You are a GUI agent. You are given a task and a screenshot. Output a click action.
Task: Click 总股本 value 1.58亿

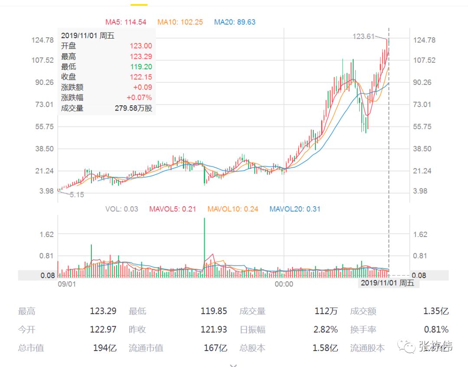pos(325,348)
